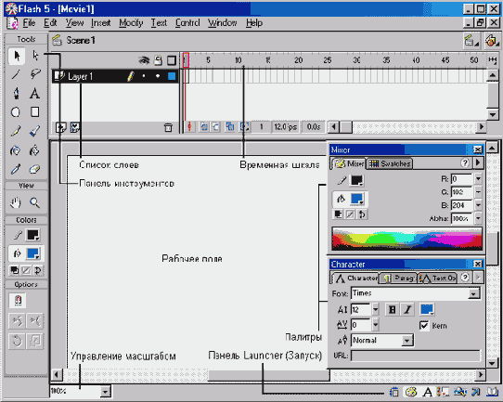The image size is (503, 402).
Task: Select the Oval tool
Action: click(x=16, y=112)
